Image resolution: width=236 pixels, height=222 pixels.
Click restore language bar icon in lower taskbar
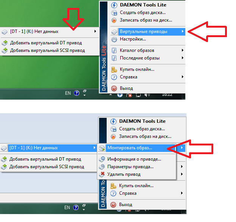[84, 205]
